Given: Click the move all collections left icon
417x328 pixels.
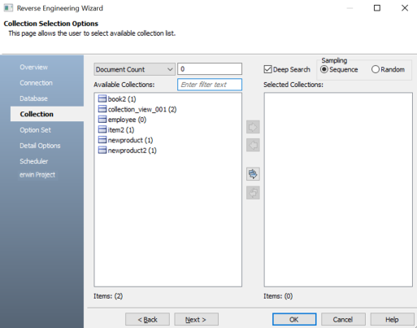Looking at the screenshot, I should [253, 193].
